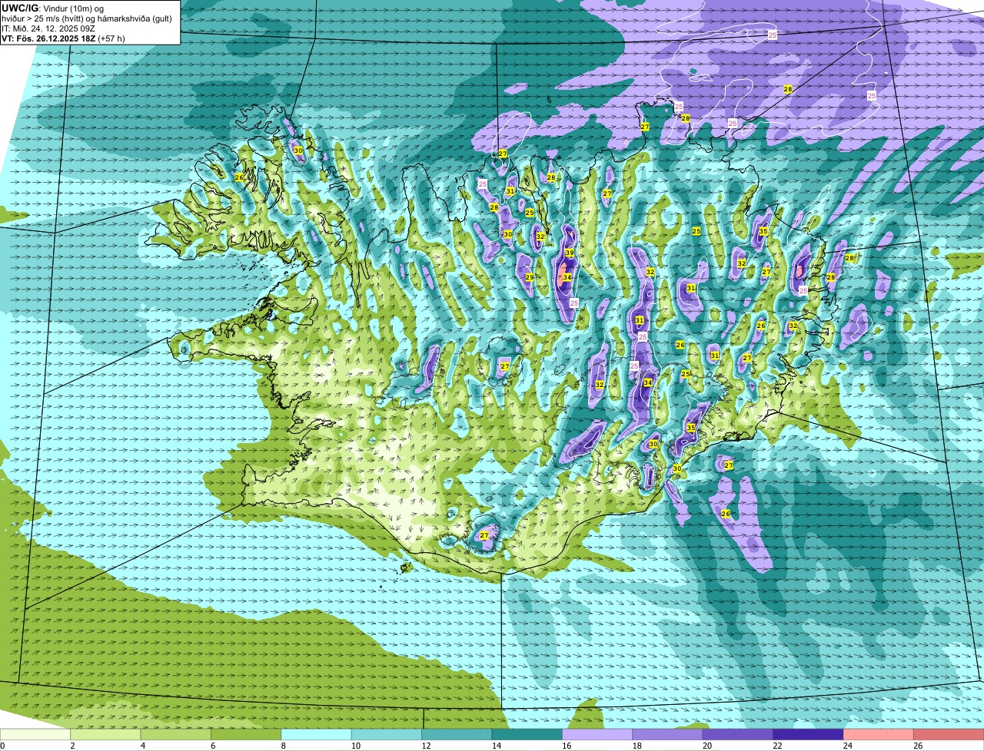
Task: Select the salmon scale swatch above 26 m/s
Action: [x=949, y=734]
